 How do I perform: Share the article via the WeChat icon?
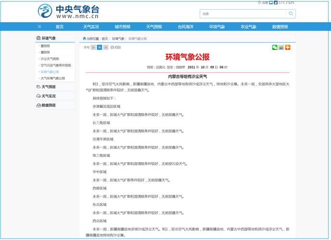pyautogui.click(x=275, y=47)
